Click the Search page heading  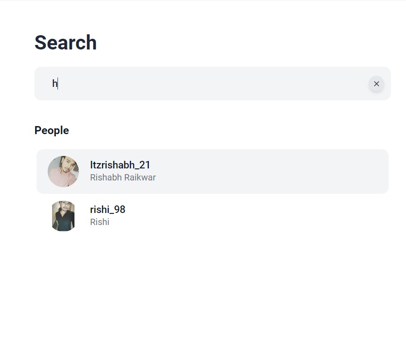click(66, 43)
